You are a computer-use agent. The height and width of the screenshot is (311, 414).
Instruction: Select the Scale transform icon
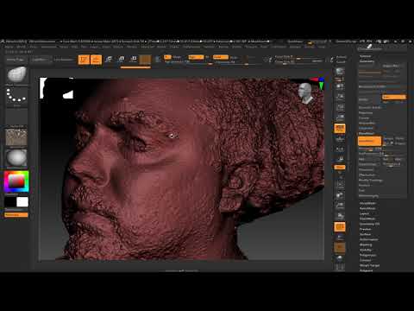pyautogui.click(x=121, y=60)
